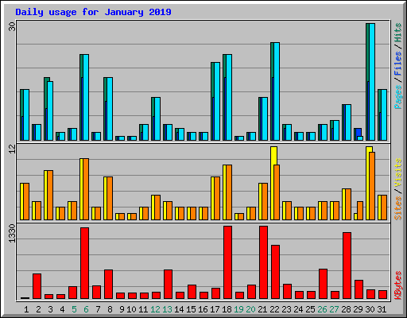Click the day 29 red KBytes bar
Viewport: 407px width, 318px height.
click(x=359, y=289)
